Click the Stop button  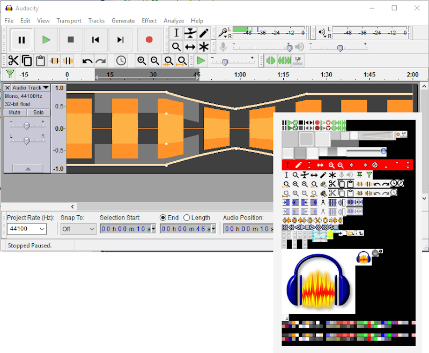coord(71,40)
